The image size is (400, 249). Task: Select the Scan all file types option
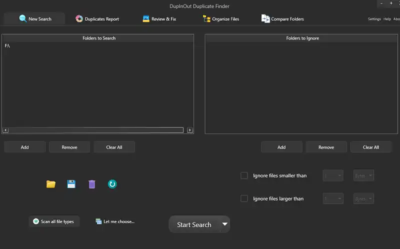[53, 221]
